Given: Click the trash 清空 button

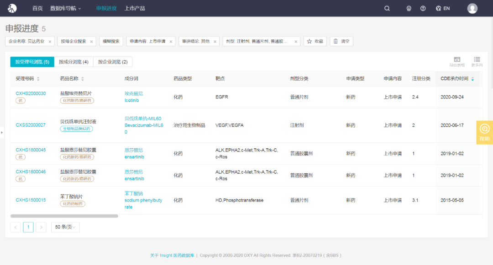Looking at the screenshot, I should coord(341,41).
